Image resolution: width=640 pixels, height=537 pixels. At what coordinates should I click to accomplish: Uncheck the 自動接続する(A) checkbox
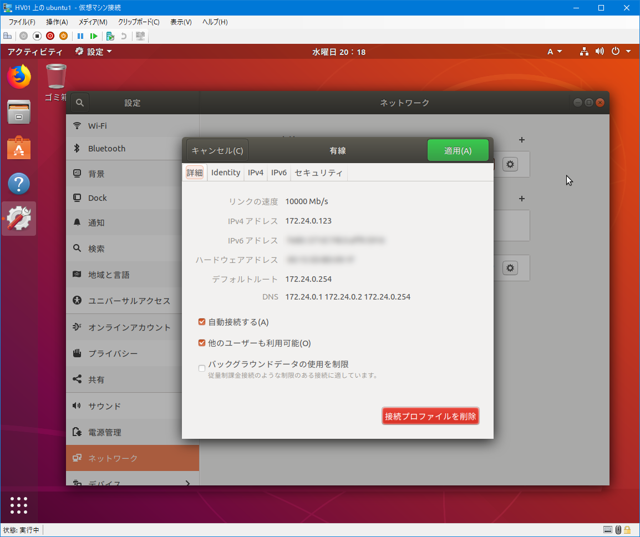coord(202,322)
